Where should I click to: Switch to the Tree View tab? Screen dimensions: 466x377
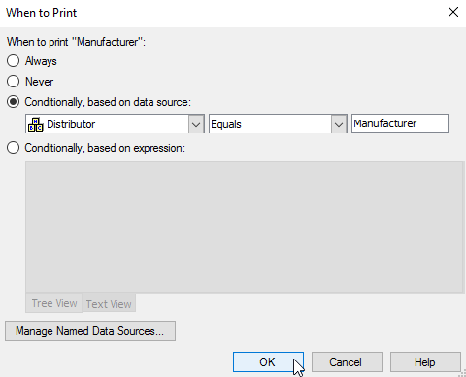click(54, 303)
